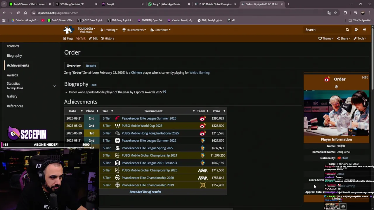Click team icon in Global Championship 2020 row

(202, 170)
